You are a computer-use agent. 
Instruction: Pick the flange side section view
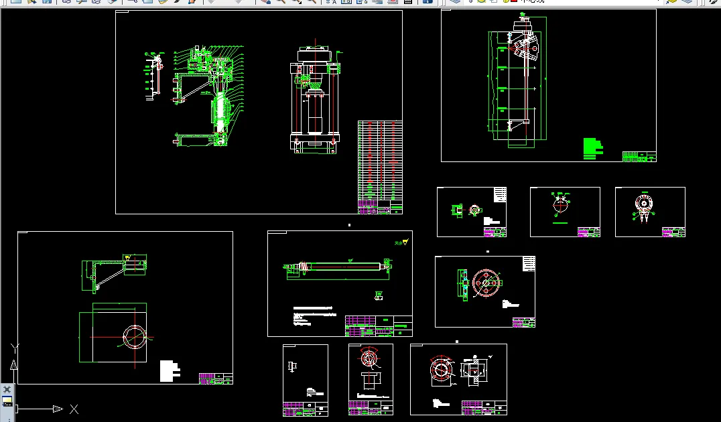click(x=462, y=285)
